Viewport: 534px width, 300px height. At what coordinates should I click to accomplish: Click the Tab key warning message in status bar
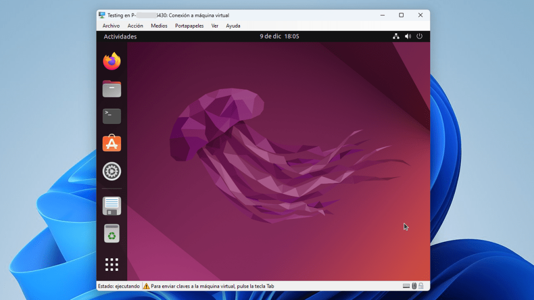pyautogui.click(x=211, y=285)
